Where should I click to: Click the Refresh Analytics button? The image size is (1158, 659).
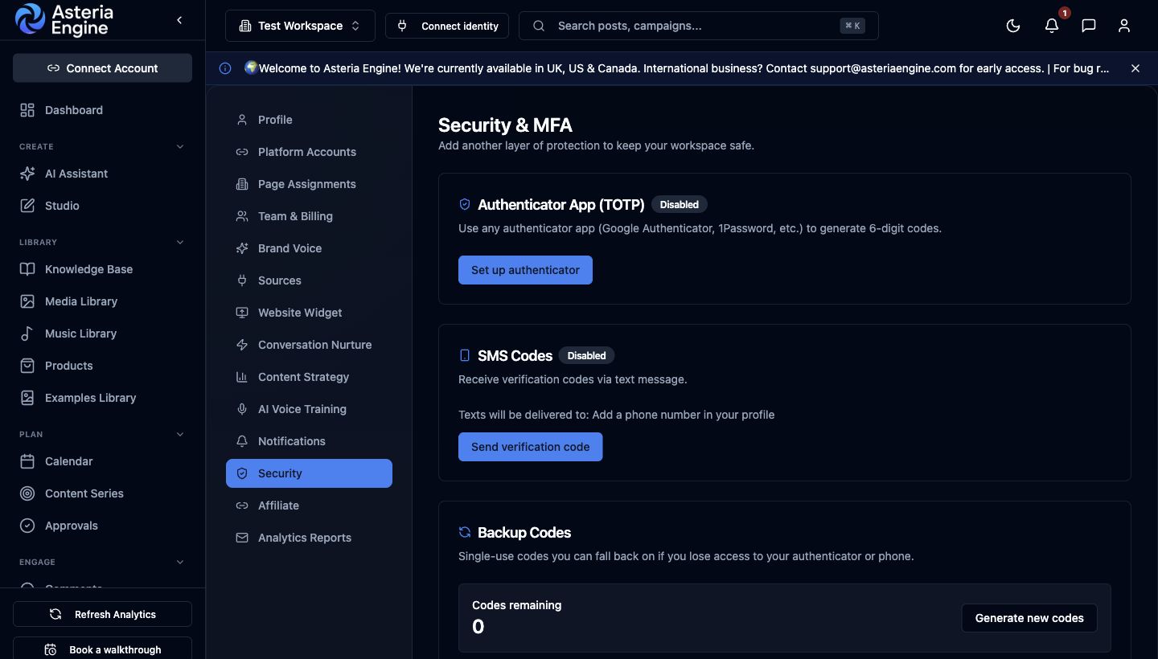(102, 614)
